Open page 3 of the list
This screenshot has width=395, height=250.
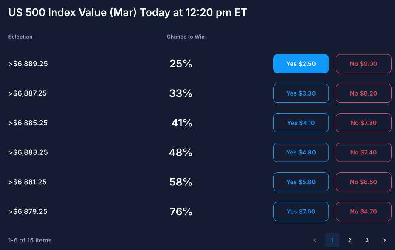click(367, 240)
